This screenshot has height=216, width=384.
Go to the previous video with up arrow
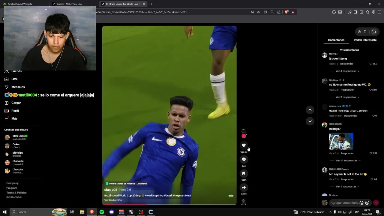[x=310, y=110]
